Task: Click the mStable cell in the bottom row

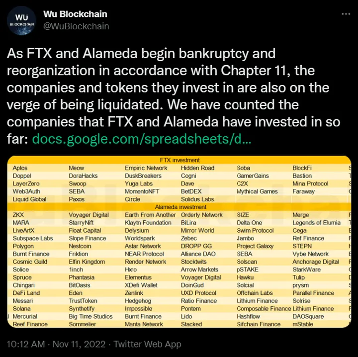Action: [x=303, y=324]
